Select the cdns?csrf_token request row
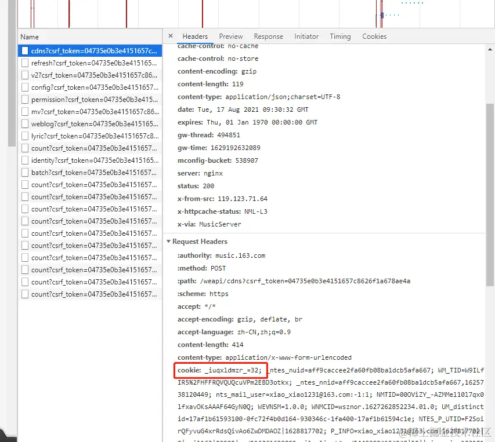This screenshot has width=495, height=442. click(x=90, y=51)
